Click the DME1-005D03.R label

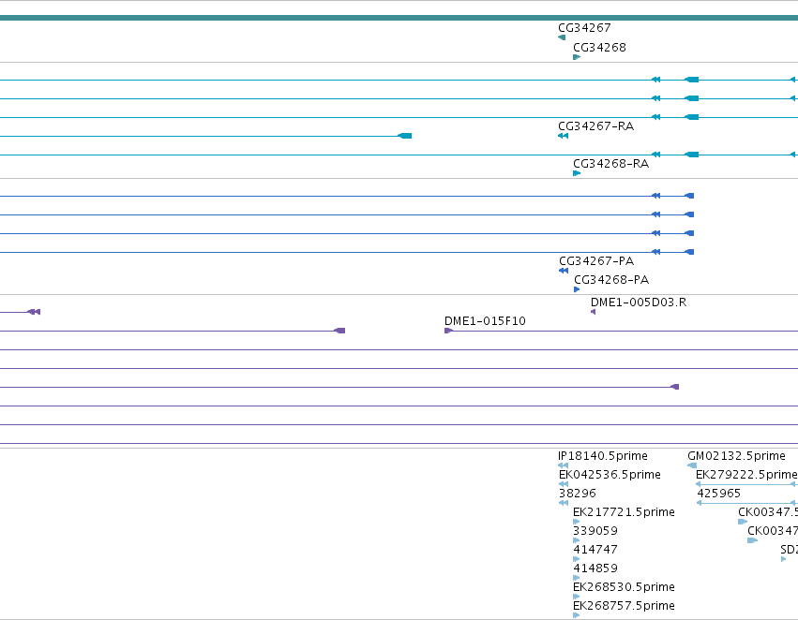click(639, 303)
